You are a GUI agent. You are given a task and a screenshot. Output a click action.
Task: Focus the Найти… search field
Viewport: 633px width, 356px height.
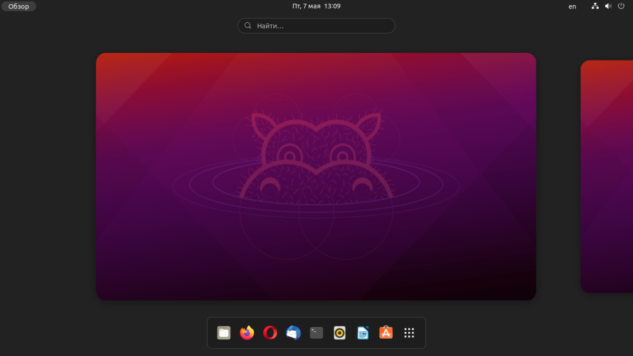coord(316,25)
